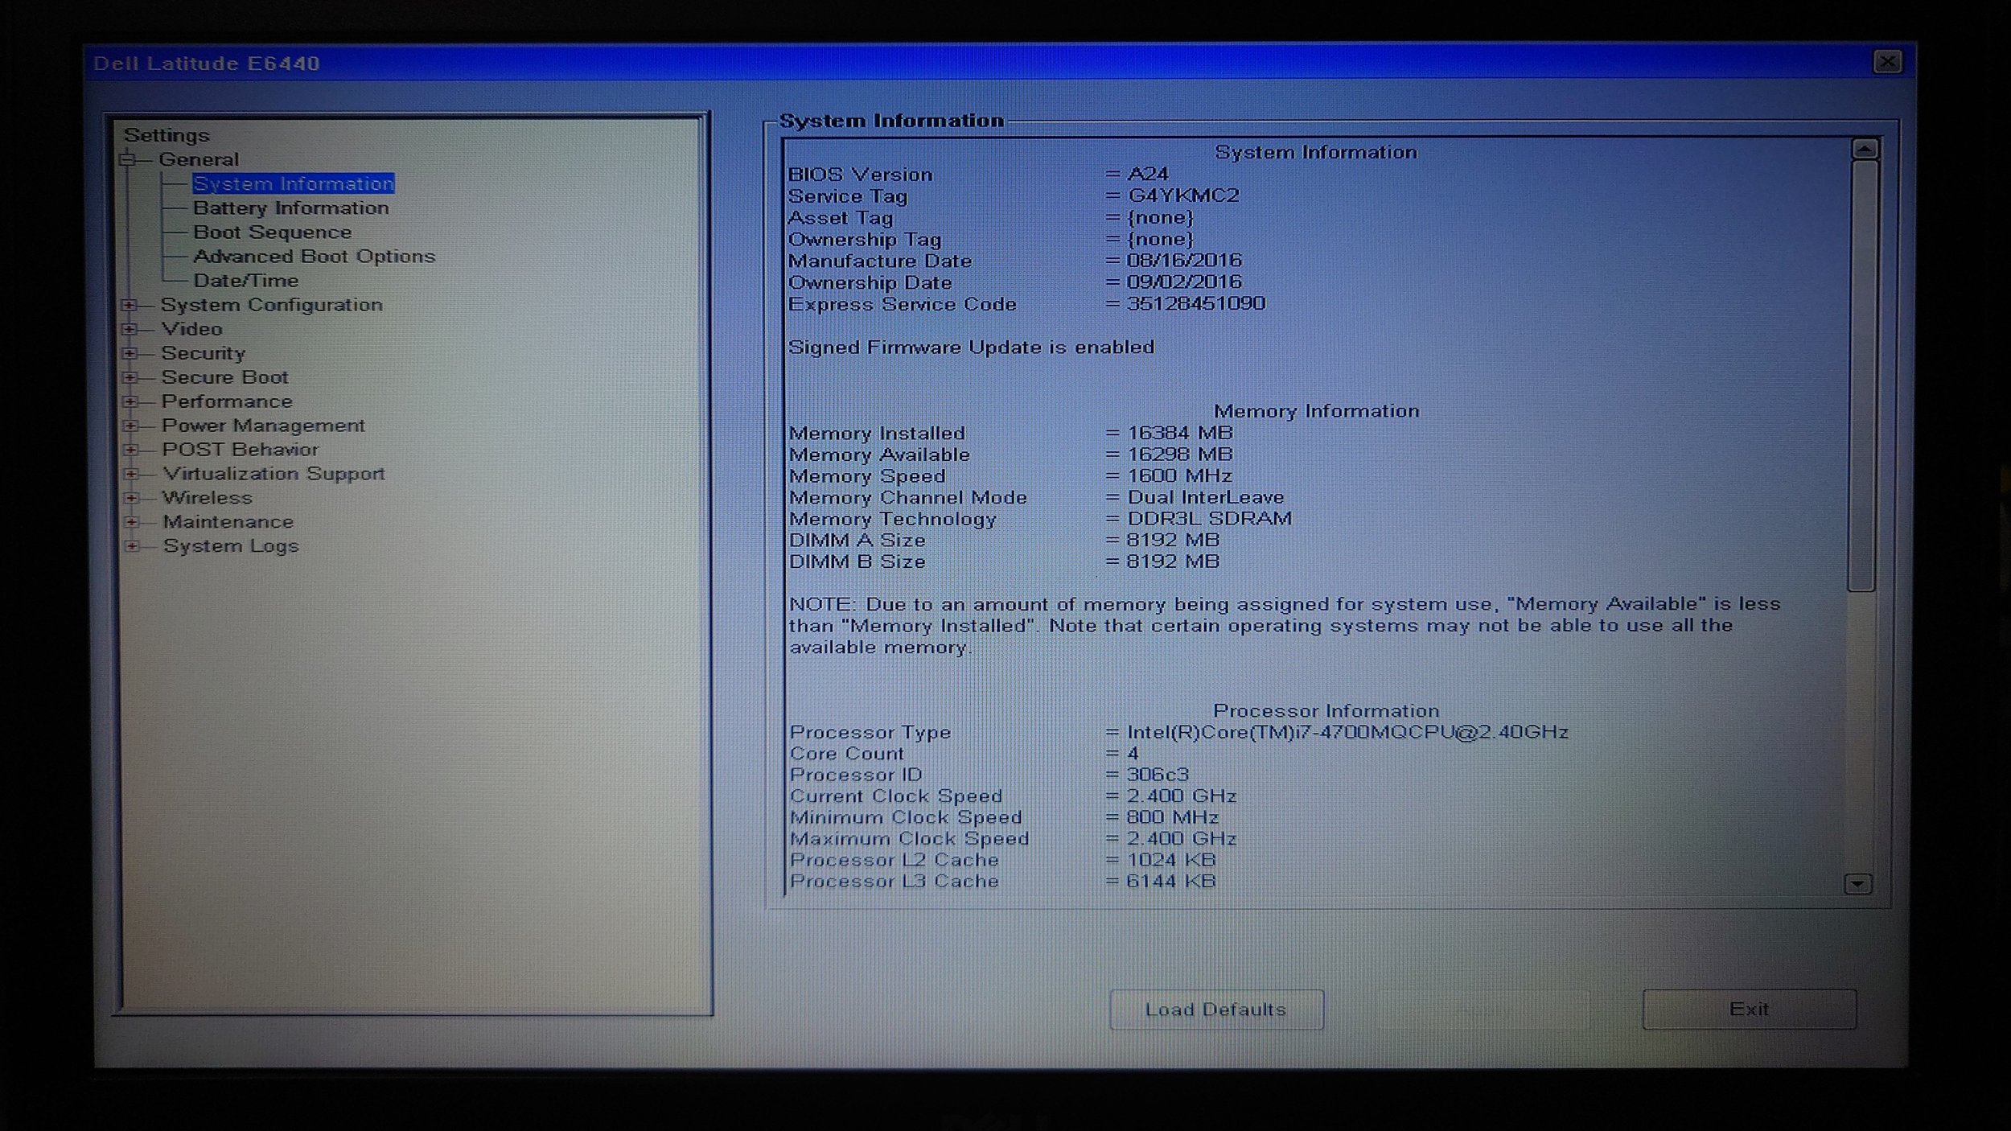Click the Core Count label
The image size is (2011, 1131).
[x=847, y=754]
